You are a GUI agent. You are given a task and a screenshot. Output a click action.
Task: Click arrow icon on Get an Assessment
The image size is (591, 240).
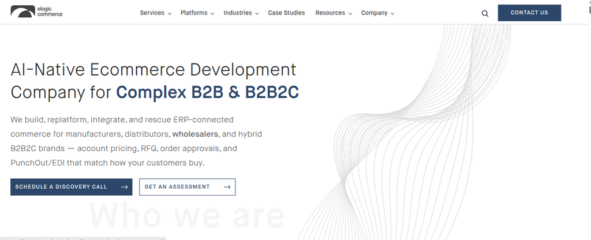pos(227,187)
